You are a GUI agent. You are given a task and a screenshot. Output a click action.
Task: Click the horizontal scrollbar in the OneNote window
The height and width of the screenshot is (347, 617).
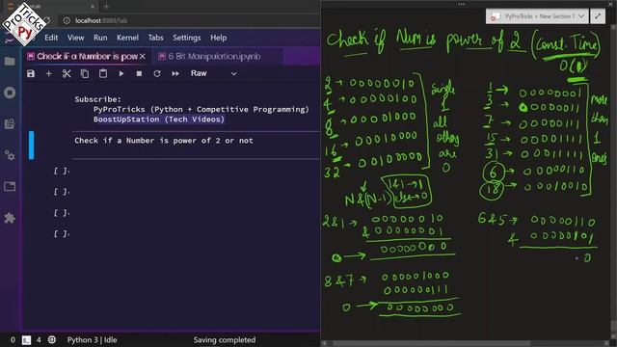pos(466,343)
